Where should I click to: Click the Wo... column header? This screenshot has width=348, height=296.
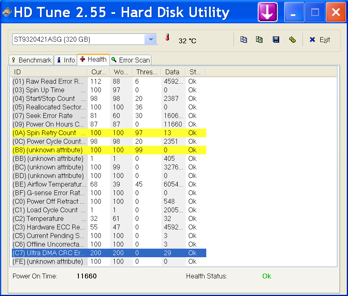click(121, 72)
